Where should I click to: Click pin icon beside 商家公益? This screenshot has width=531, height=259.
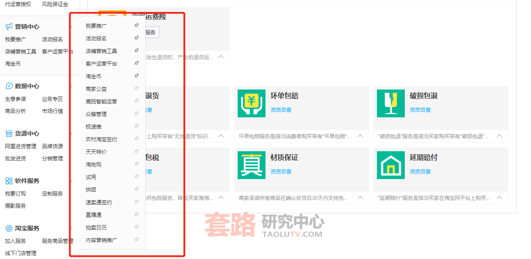click(136, 89)
